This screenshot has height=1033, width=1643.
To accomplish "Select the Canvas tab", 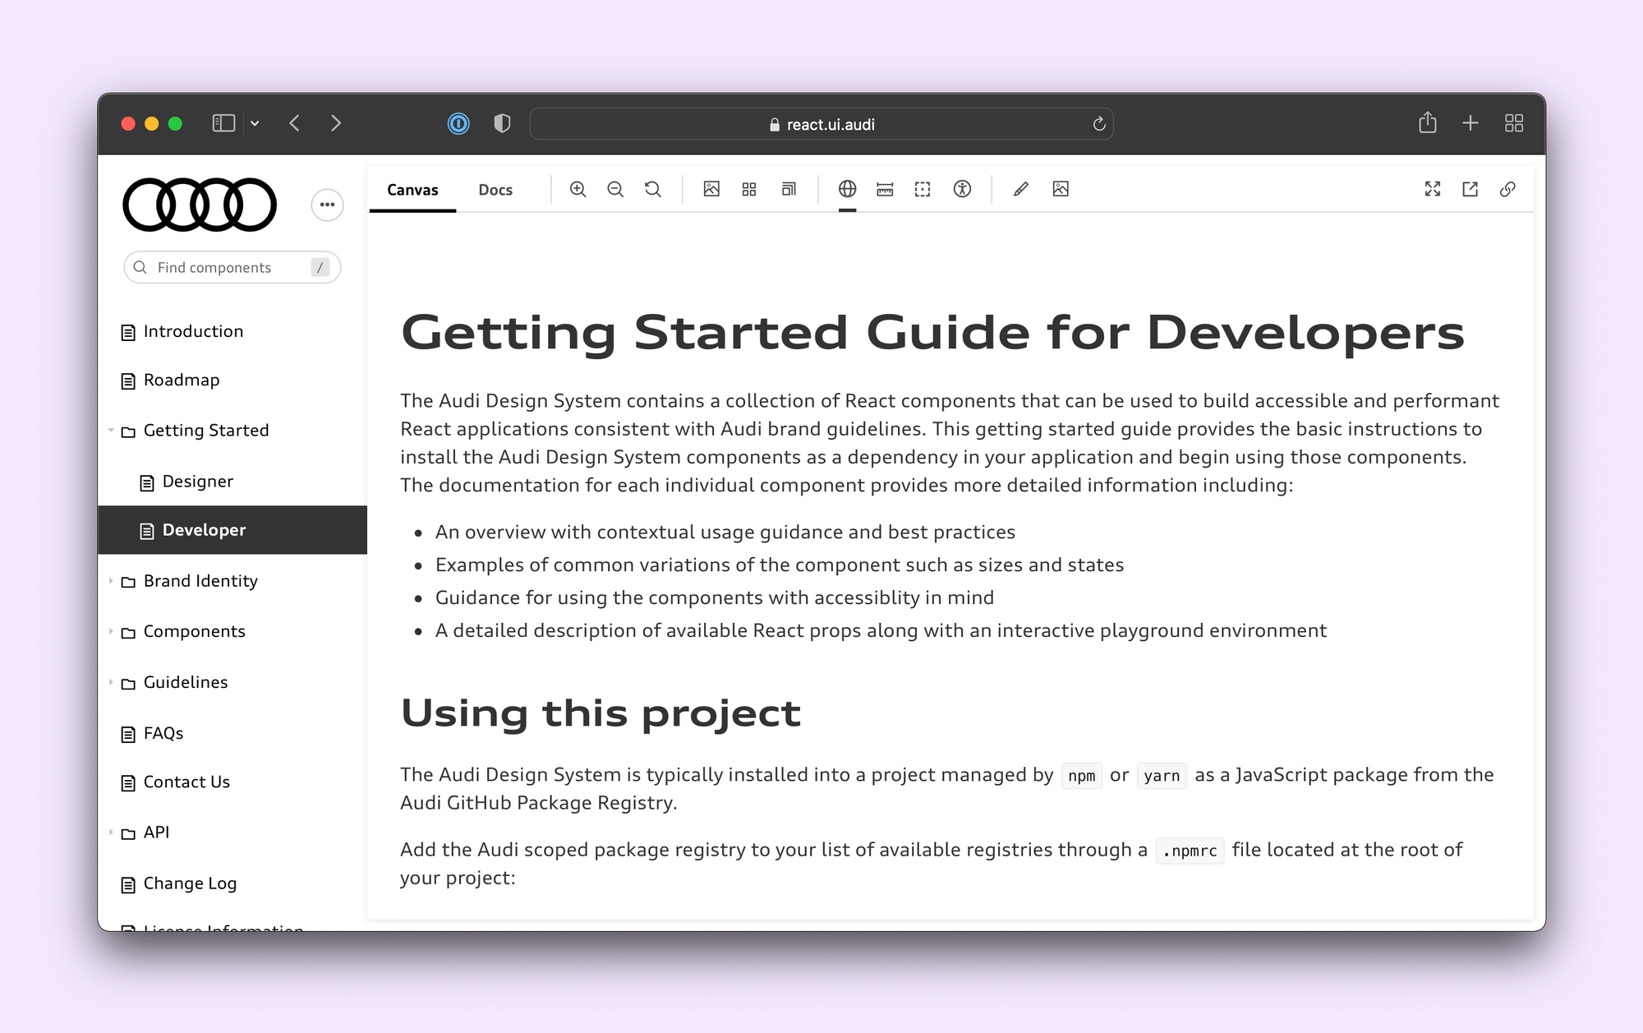I will [412, 190].
